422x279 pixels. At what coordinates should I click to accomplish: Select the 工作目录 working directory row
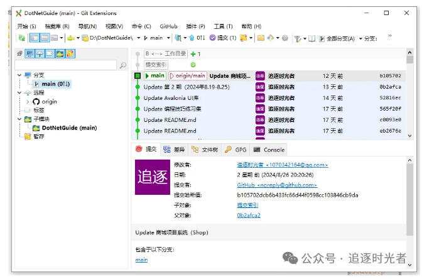click(x=269, y=54)
